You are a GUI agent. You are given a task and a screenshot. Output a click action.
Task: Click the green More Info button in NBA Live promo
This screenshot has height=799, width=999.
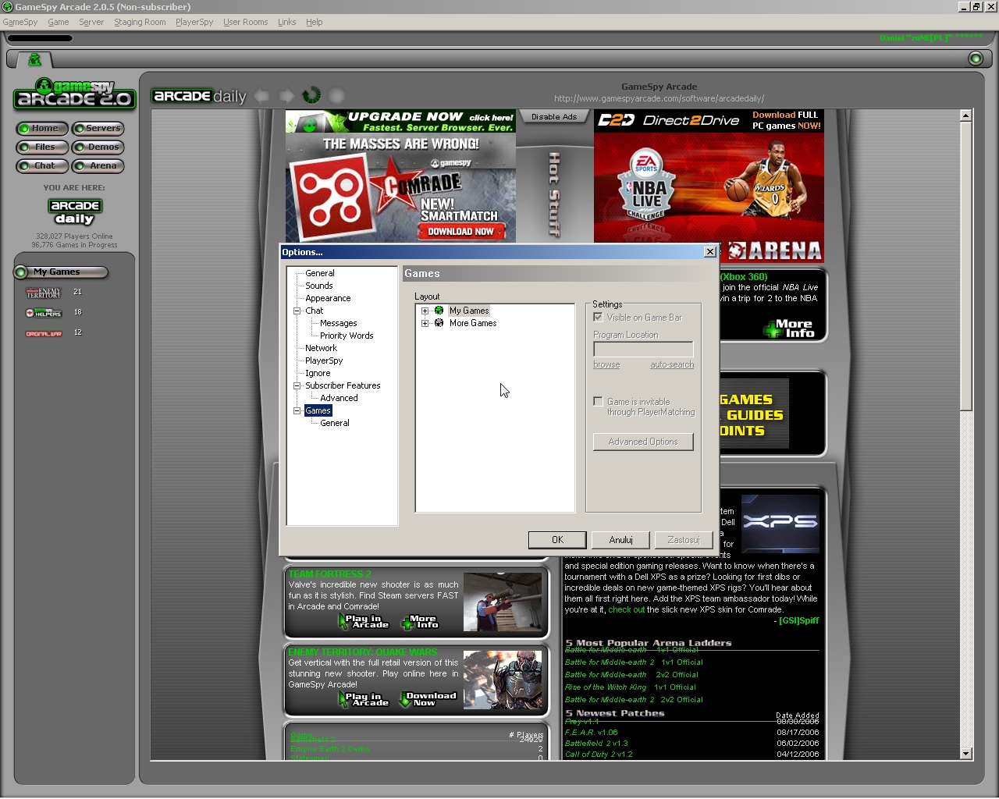click(x=788, y=328)
